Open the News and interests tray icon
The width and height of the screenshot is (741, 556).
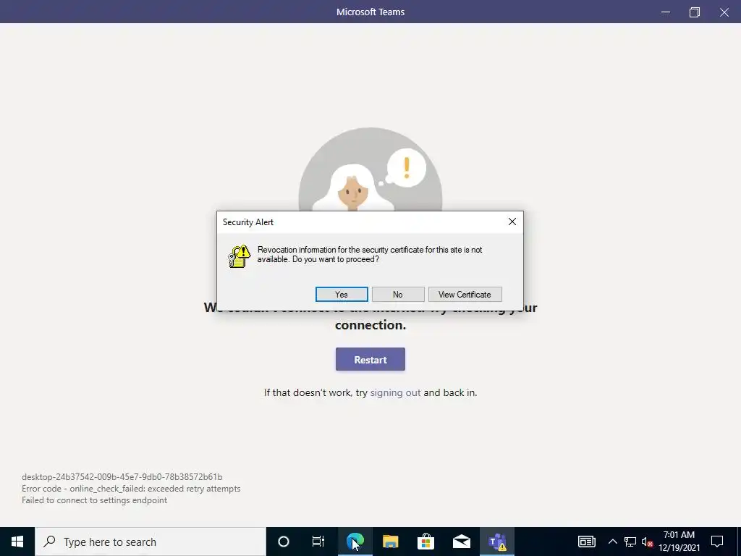(x=586, y=542)
